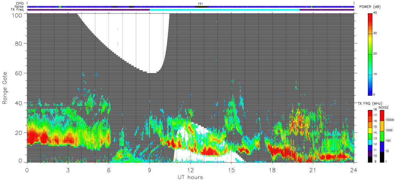Click the 100 tick on Range Gate axis
This screenshot has height=184, width=398.
click(18, 15)
